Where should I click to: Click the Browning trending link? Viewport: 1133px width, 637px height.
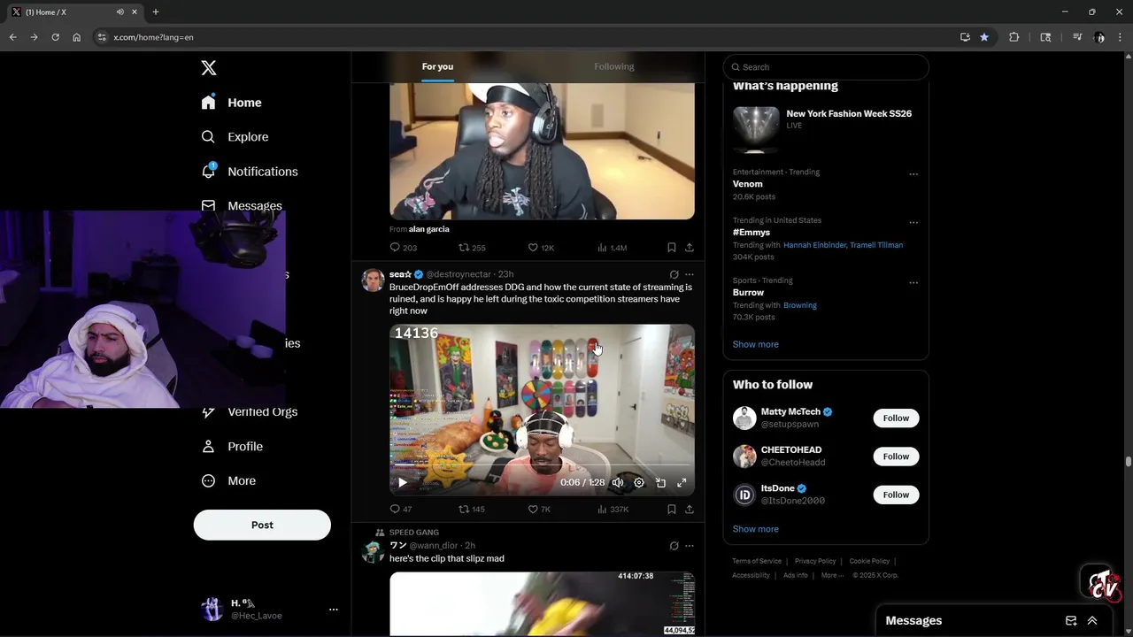800,305
